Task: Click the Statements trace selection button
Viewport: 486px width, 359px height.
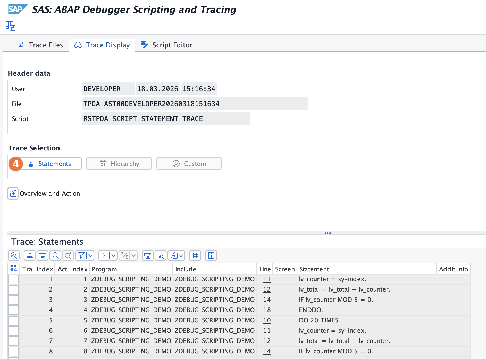Action: (49, 164)
